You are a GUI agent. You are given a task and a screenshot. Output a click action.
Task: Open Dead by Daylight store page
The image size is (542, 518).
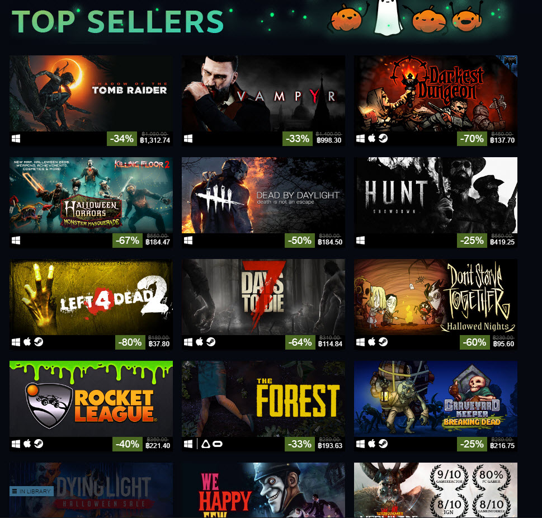263,195
